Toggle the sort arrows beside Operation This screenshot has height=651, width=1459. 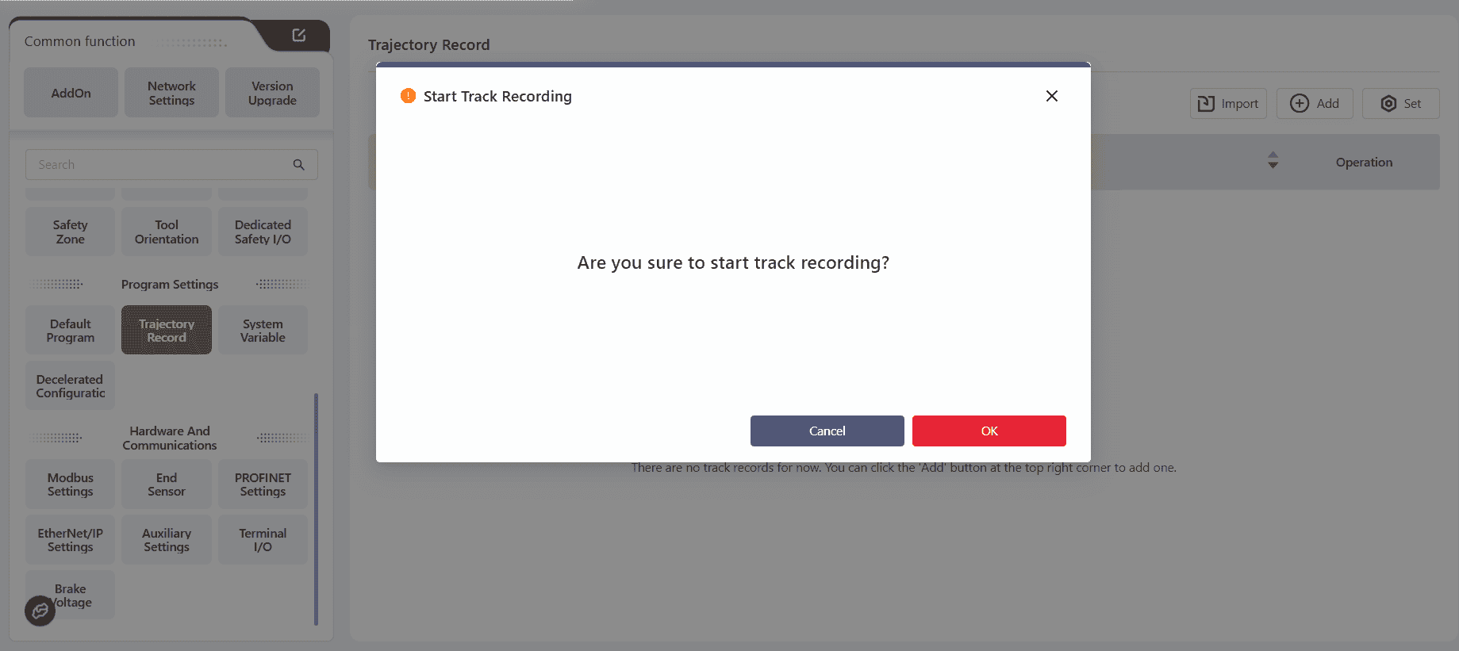(1273, 160)
